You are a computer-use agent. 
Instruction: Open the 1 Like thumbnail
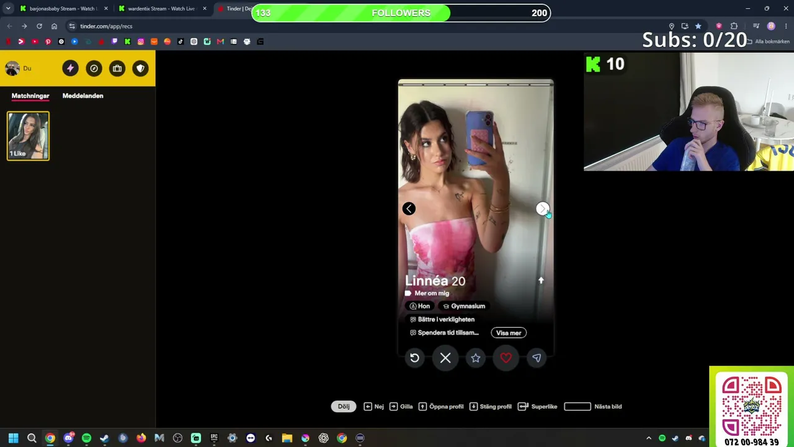[x=28, y=136]
